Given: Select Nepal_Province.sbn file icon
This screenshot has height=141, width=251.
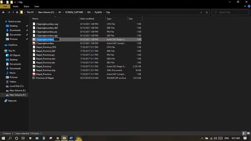Looking at the screenshot, I should tap(34, 59).
